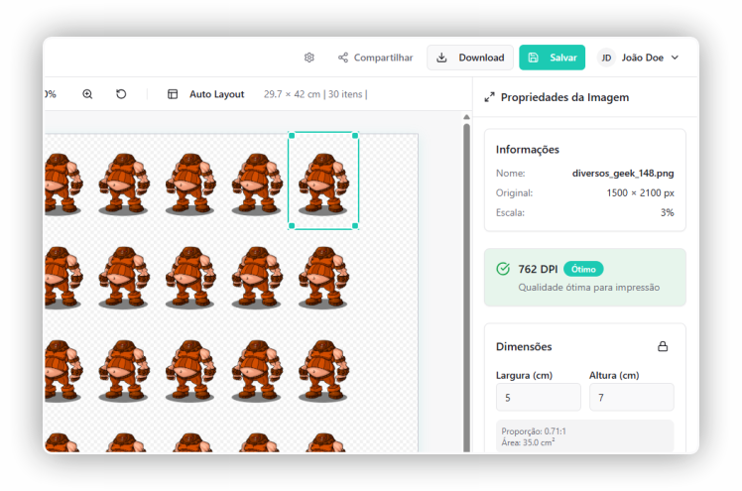Click the JD avatar circle
742x491 pixels.
point(606,58)
